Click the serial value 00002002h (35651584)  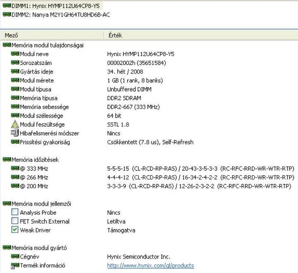coord(136,63)
